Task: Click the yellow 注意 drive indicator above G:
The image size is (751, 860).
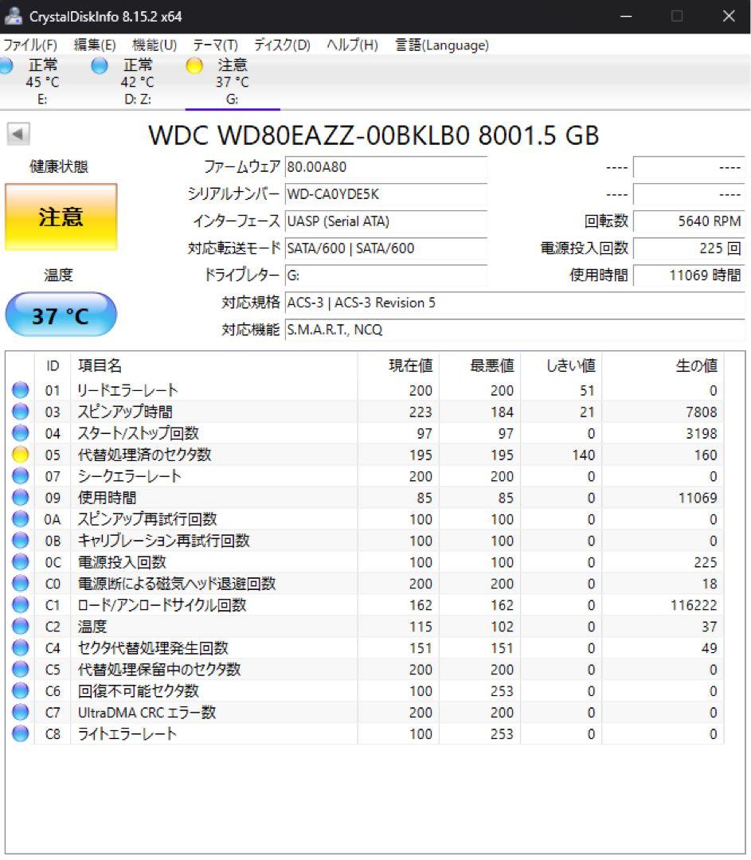Action: click(x=194, y=65)
